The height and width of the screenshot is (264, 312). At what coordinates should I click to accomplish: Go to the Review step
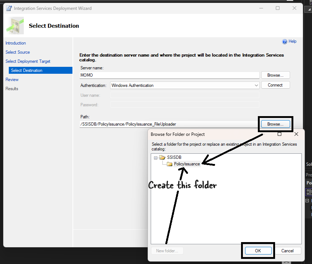pos(12,80)
